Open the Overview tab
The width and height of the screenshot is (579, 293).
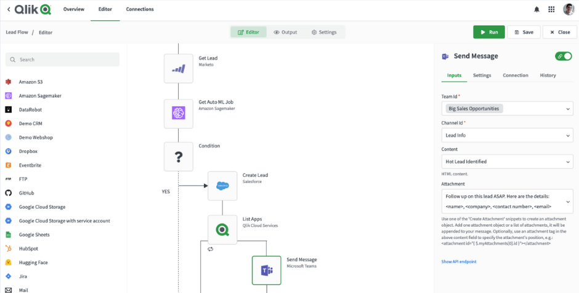pyautogui.click(x=73, y=9)
